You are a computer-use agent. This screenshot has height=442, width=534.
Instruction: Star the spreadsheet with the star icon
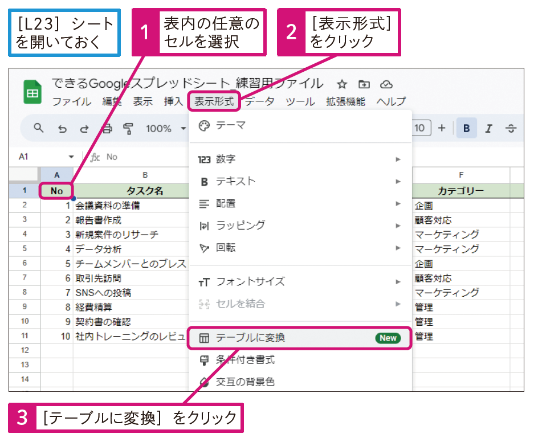[x=341, y=83]
